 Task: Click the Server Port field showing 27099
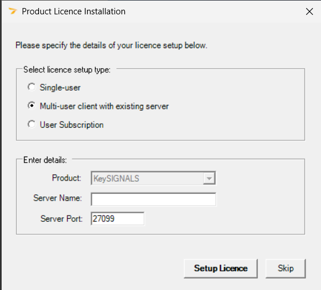click(x=118, y=218)
